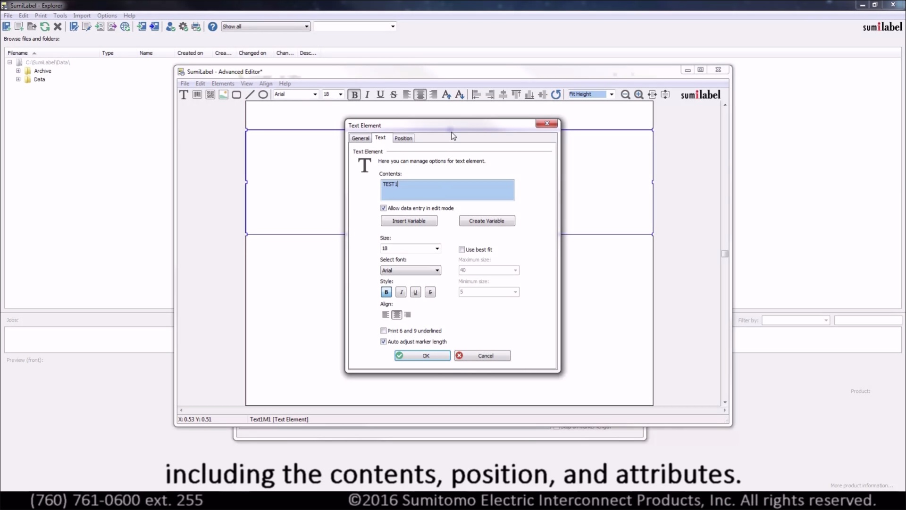The height and width of the screenshot is (510, 906).
Task: Click inside the Contents text field
Action: pos(447,190)
